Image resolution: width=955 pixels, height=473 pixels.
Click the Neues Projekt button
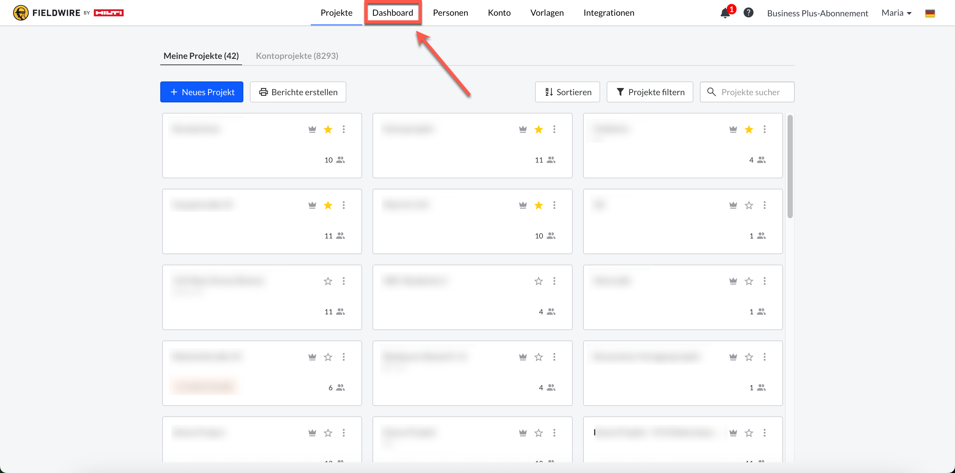202,92
